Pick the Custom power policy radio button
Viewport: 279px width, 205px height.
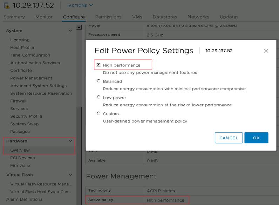coord(98,113)
